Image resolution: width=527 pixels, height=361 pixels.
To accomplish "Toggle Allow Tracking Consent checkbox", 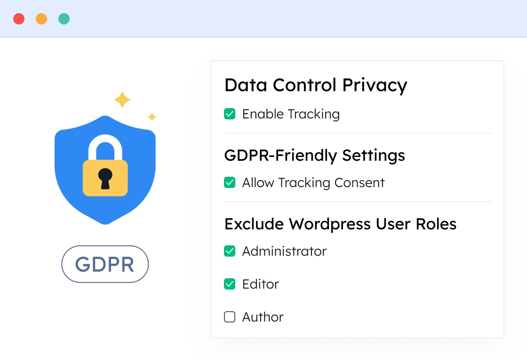I will 230,182.
